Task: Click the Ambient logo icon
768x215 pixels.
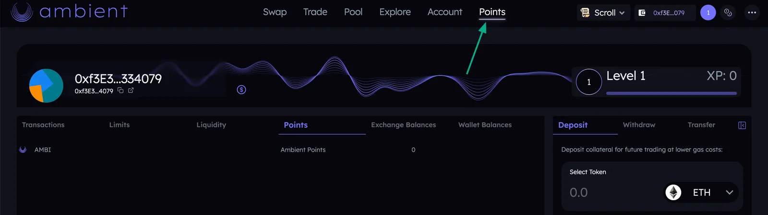Action: (x=22, y=11)
